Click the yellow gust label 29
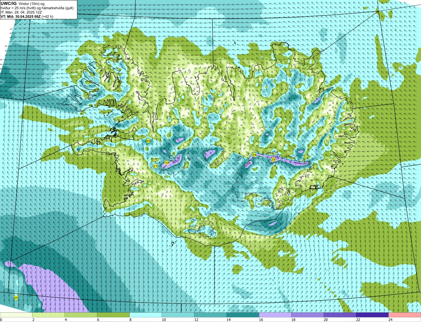This screenshot has width=421, height=322. [x=254, y=155]
